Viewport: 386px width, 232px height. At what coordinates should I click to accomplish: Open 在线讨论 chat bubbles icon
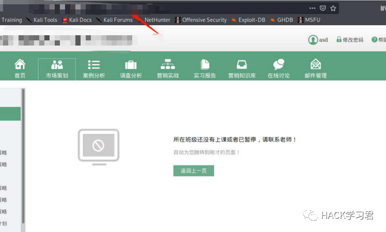[x=279, y=64]
